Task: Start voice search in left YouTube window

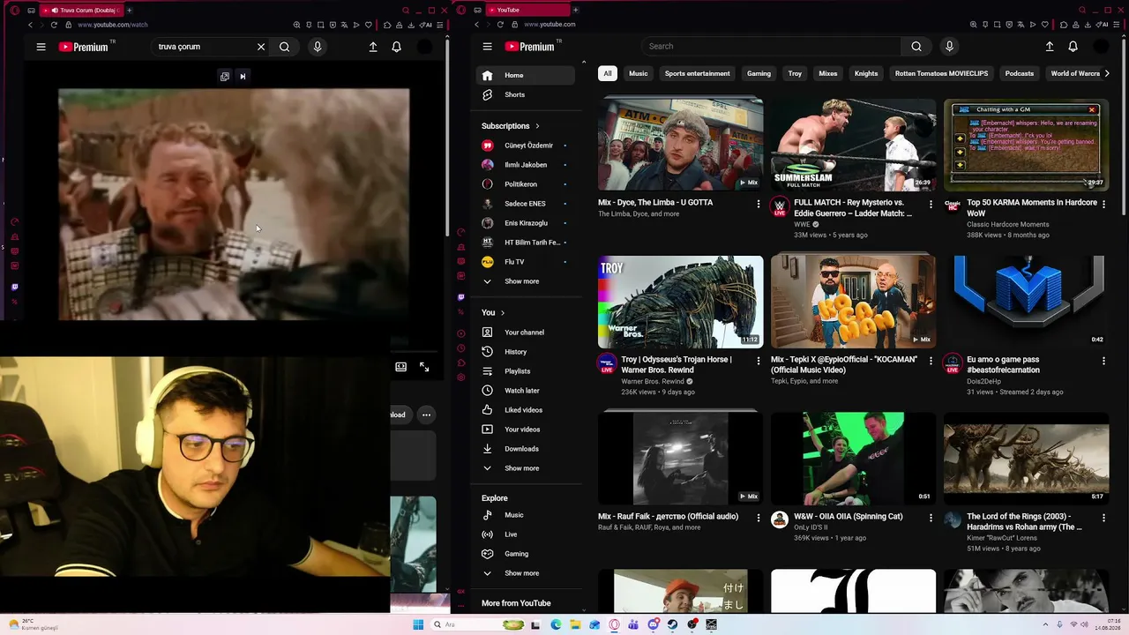Action: point(318,47)
